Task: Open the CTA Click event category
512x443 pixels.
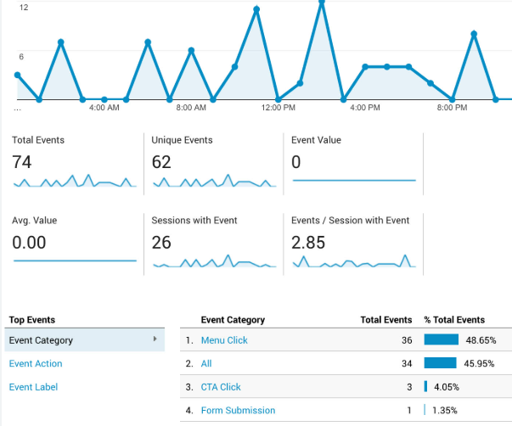Action: (x=221, y=387)
